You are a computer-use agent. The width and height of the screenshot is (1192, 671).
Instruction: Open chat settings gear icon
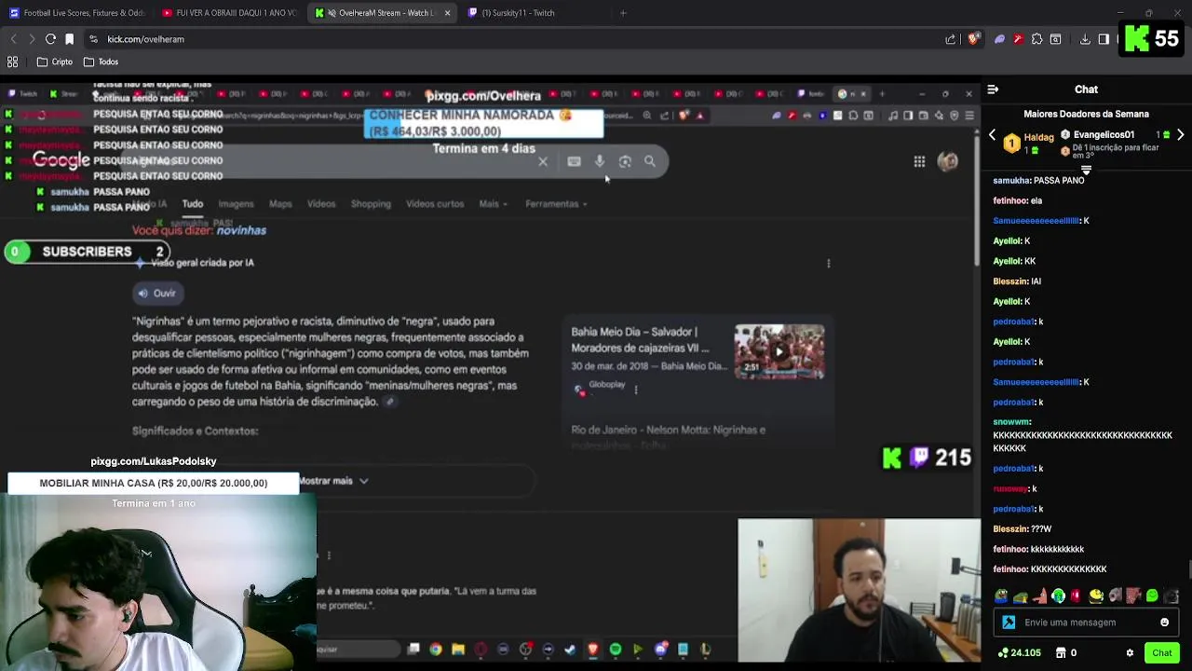1130,653
